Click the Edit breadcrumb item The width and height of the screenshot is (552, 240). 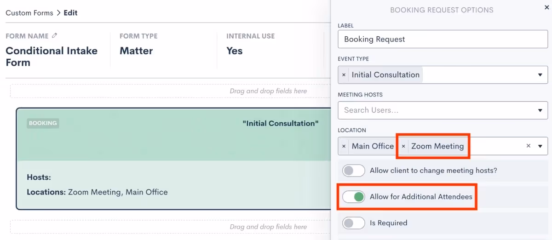(70, 13)
